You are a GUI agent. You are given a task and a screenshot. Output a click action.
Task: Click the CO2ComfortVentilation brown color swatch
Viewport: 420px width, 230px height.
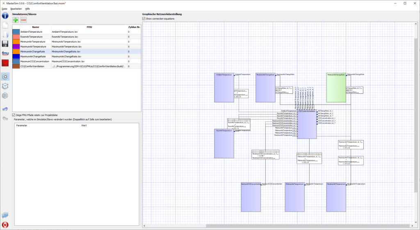coord(16,66)
